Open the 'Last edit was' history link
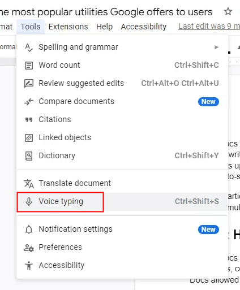This screenshot has height=290, width=240. tap(209, 26)
